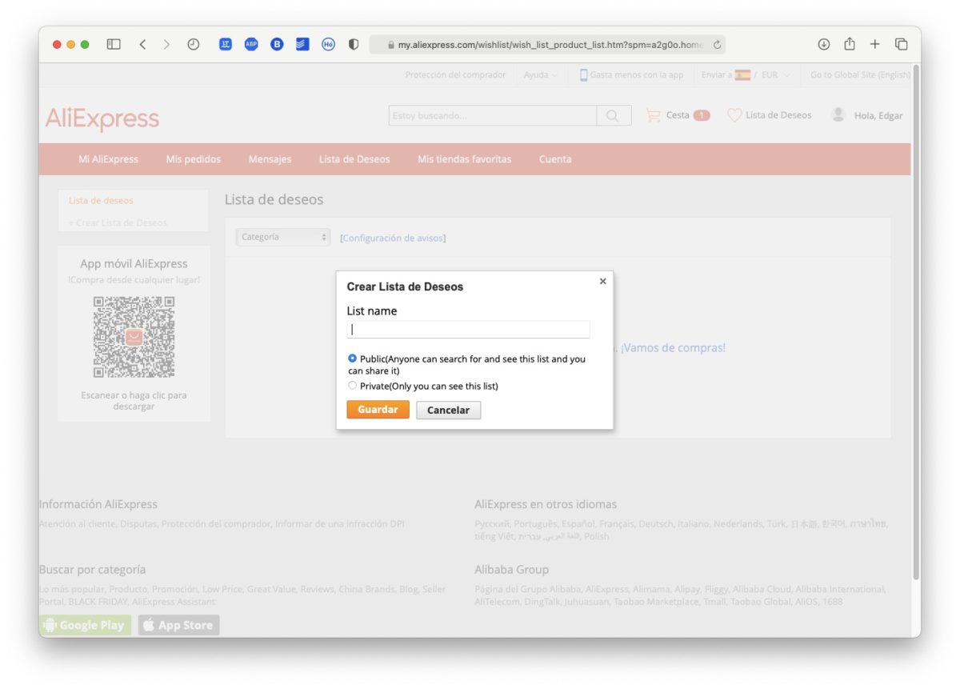960x689 pixels.
Task: Click the translate extension icon in toolbar
Action: 226,45
